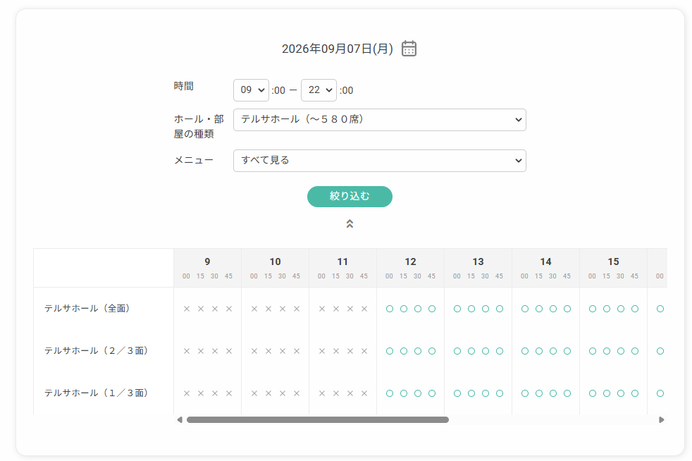Select 13:00 slot for テルサホール(1/3面)
This screenshot has width=692, height=461.
pos(457,393)
